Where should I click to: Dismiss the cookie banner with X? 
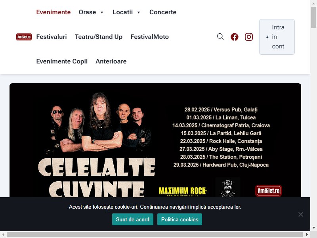(301, 214)
